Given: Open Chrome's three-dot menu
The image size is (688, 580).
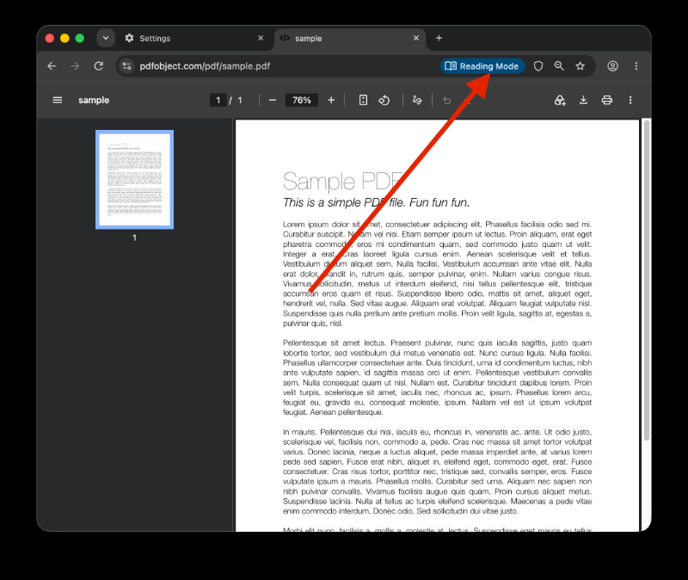Looking at the screenshot, I should click(x=636, y=66).
